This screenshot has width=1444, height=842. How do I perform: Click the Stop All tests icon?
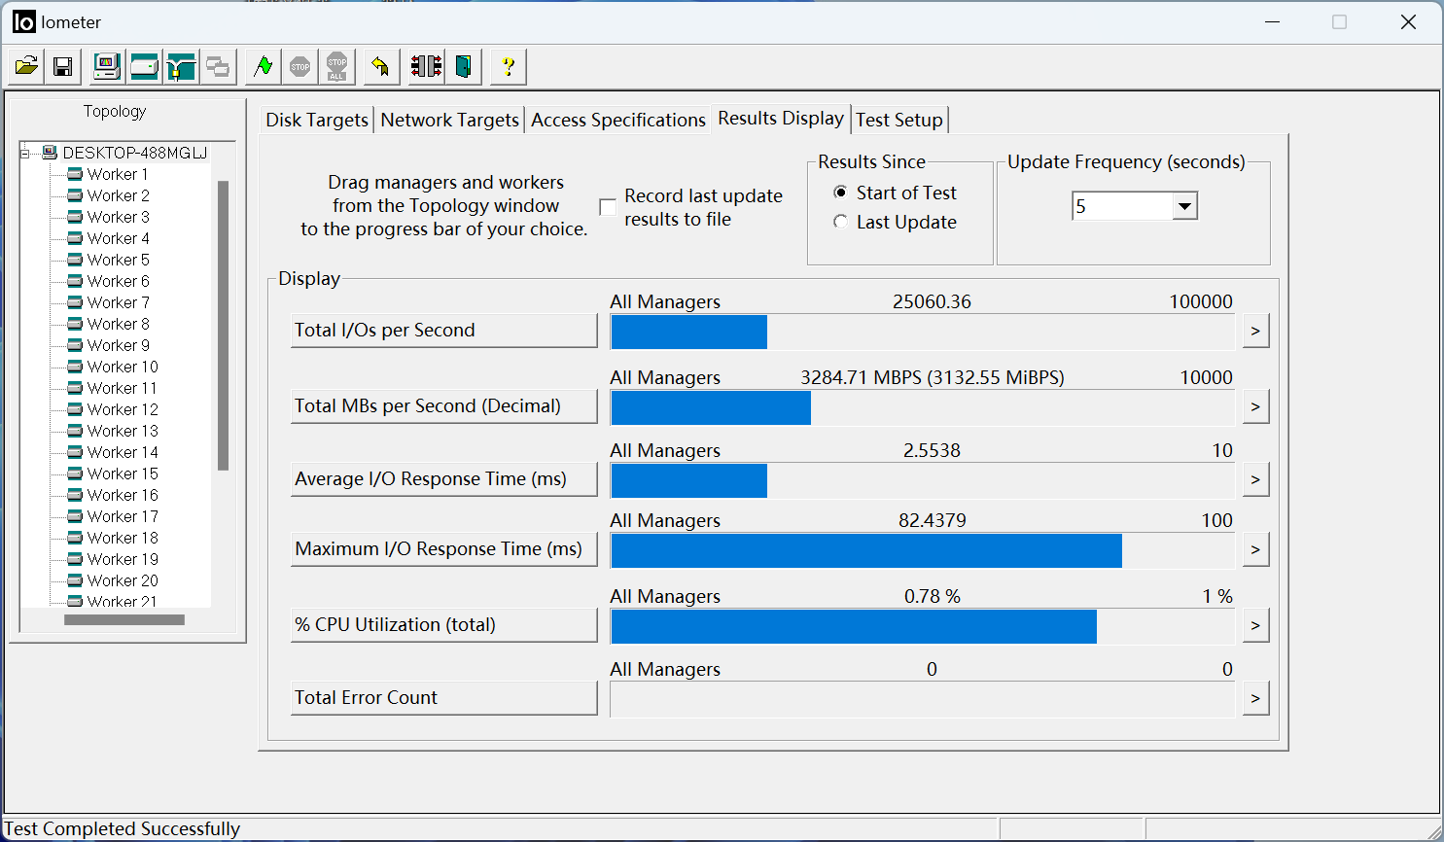(336, 66)
